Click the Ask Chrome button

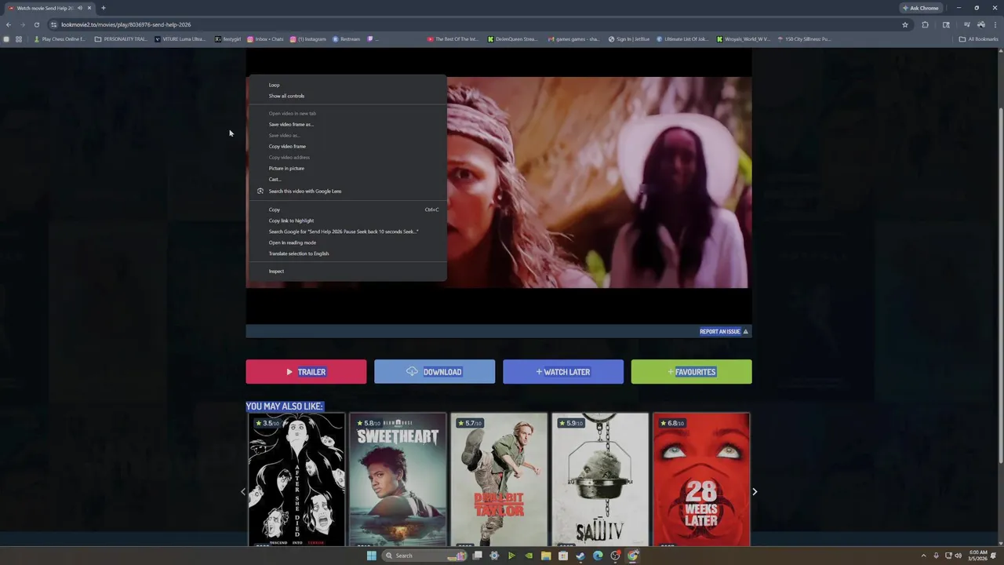(921, 8)
